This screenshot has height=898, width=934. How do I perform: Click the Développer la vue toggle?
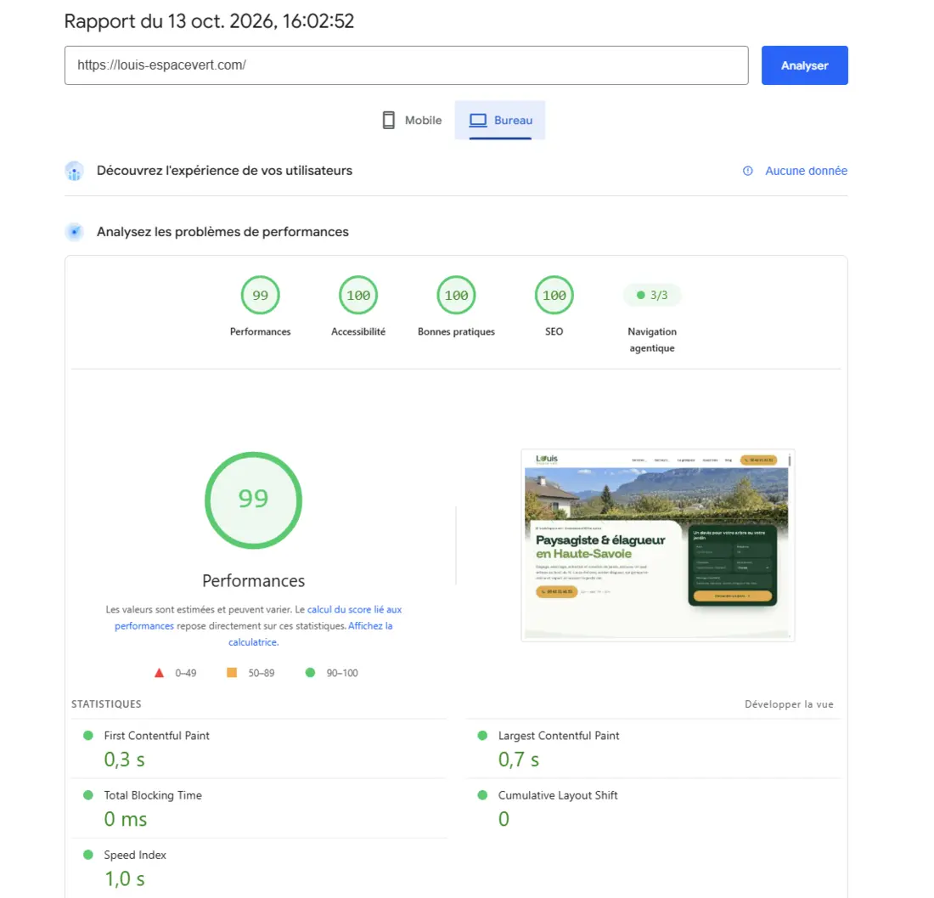(789, 704)
